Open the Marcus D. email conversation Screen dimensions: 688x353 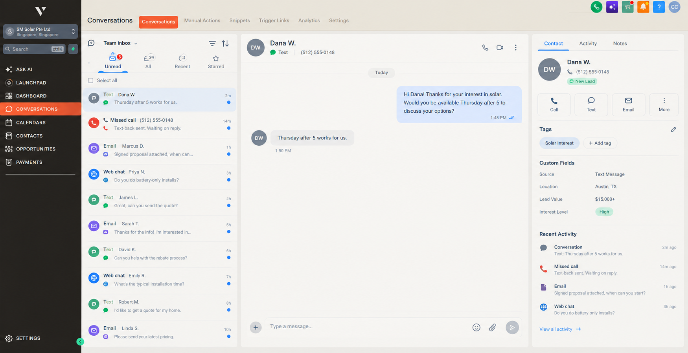coord(160,150)
